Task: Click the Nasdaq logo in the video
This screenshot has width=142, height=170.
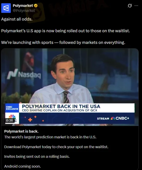Action: click(24, 74)
